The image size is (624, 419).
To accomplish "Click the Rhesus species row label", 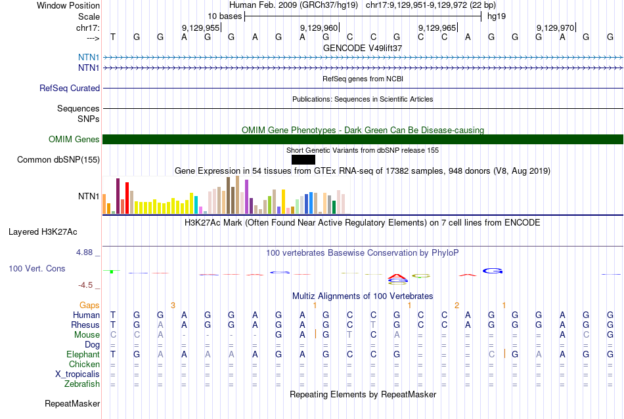I will pos(85,325).
